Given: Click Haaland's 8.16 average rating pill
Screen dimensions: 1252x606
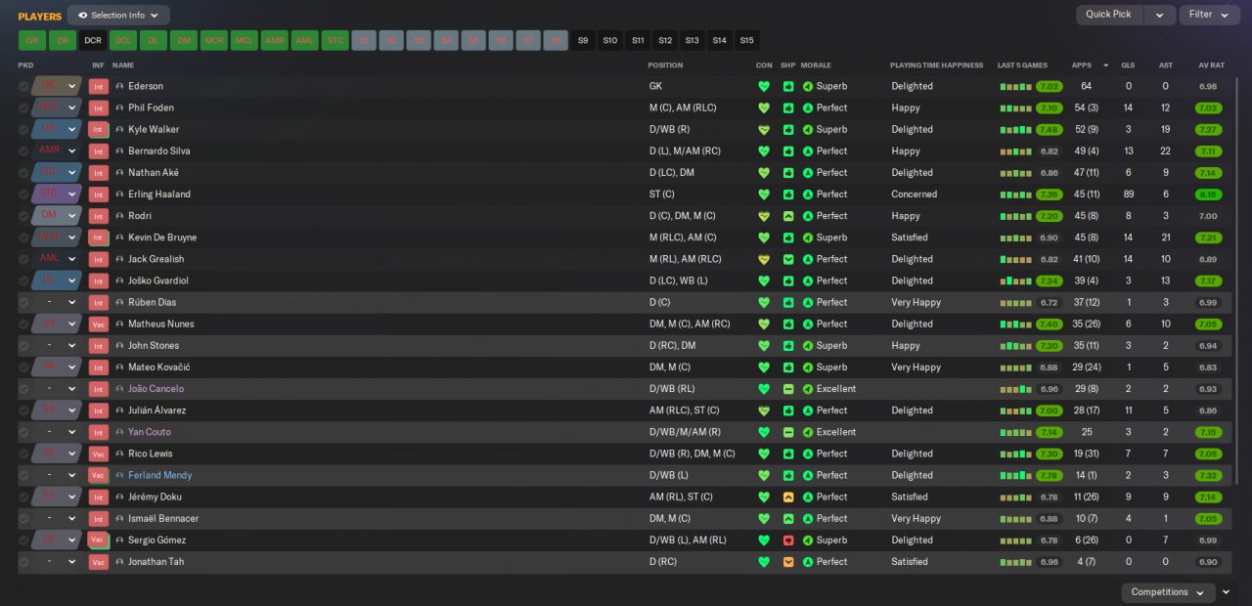Looking at the screenshot, I should click(x=1208, y=195).
